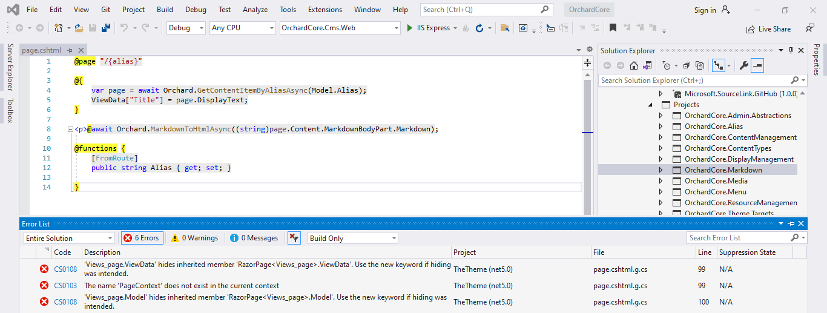Toggle the 0 Warnings filter button

pos(194,238)
